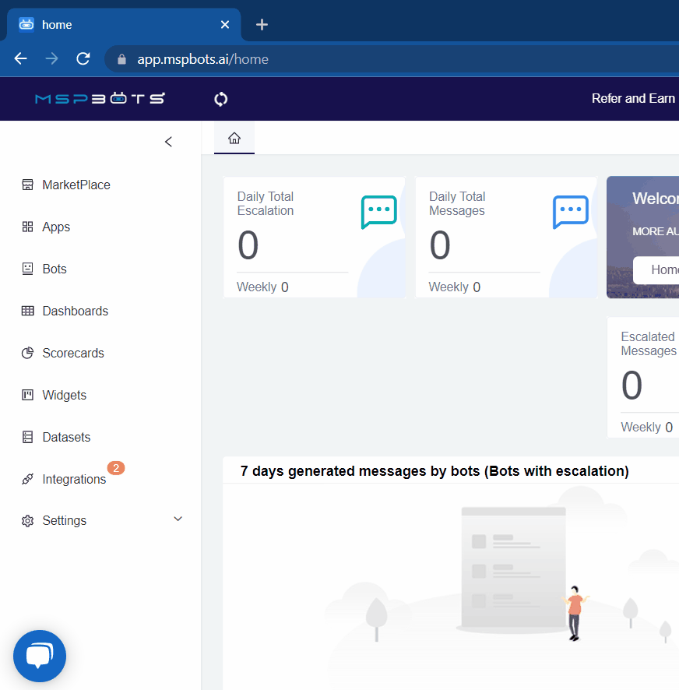This screenshot has height=690, width=679.
Task: Select the home tab with house icon
Action: pos(234,139)
